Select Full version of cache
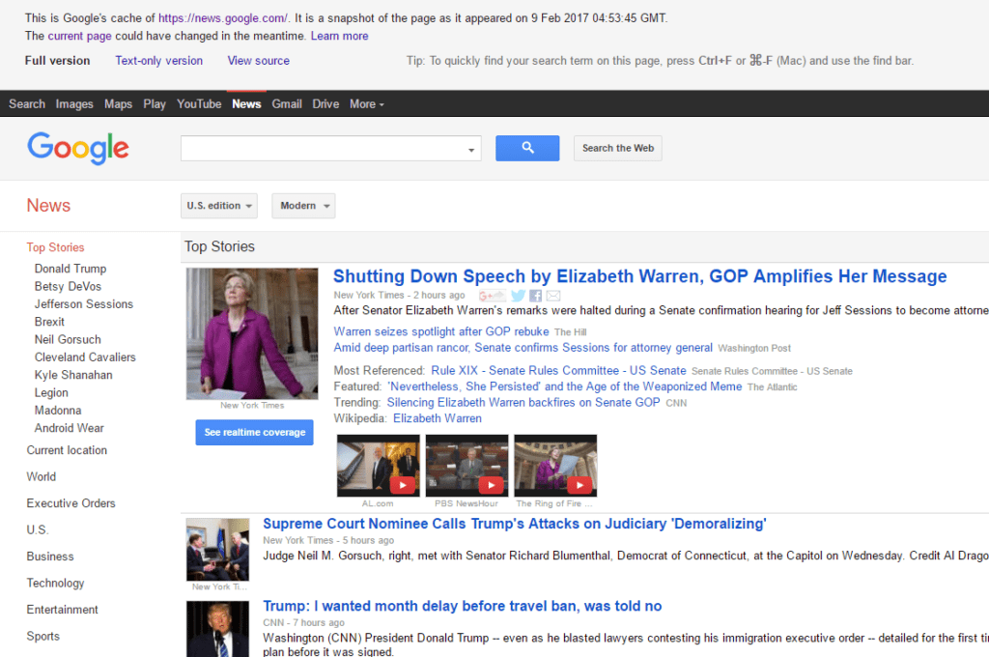Image resolution: width=989 pixels, height=657 pixels. click(x=57, y=61)
